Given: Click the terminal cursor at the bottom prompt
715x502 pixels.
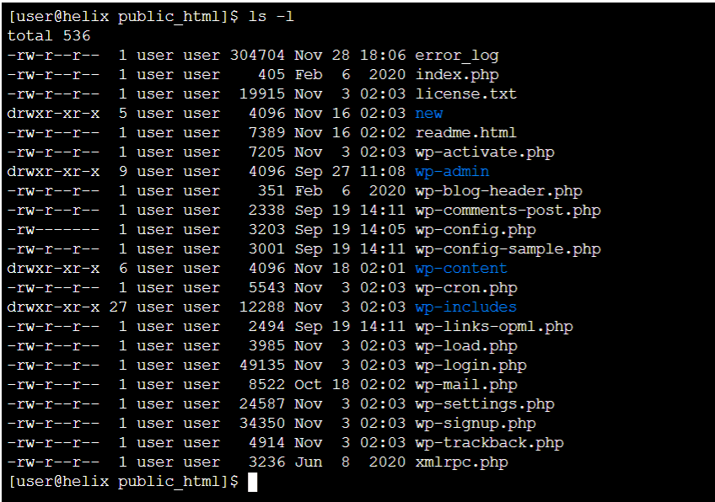Looking at the screenshot, I should [x=251, y=482].
